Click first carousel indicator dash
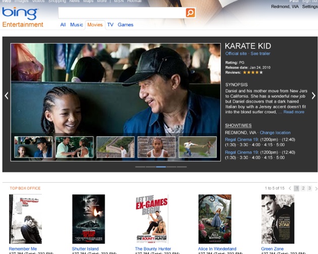The height and width of the screenshot is (254, 318). point(140,167)
